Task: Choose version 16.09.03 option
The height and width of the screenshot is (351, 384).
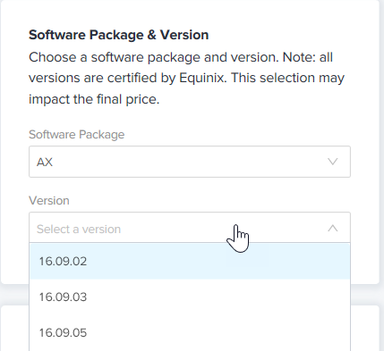Action: (63, 297)
